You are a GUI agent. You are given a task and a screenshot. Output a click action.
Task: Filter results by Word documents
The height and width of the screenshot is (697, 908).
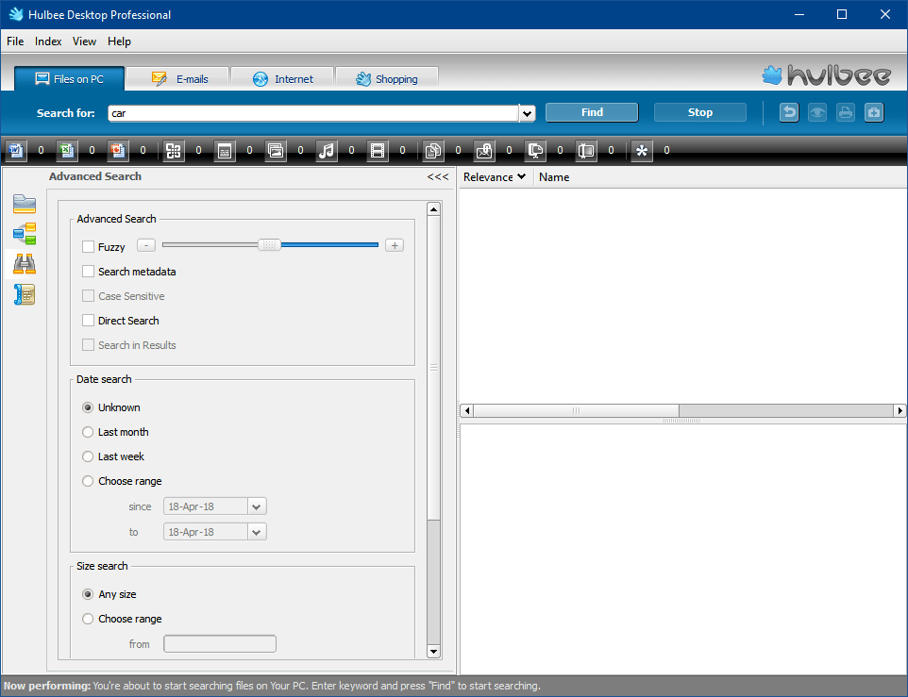coord(16,151)
